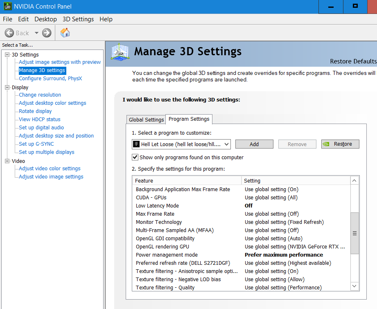This screenshot has height=309, width=377.
Task: Collapse the Video tree node
Action: pyautogui.click(x=7, y=161)
